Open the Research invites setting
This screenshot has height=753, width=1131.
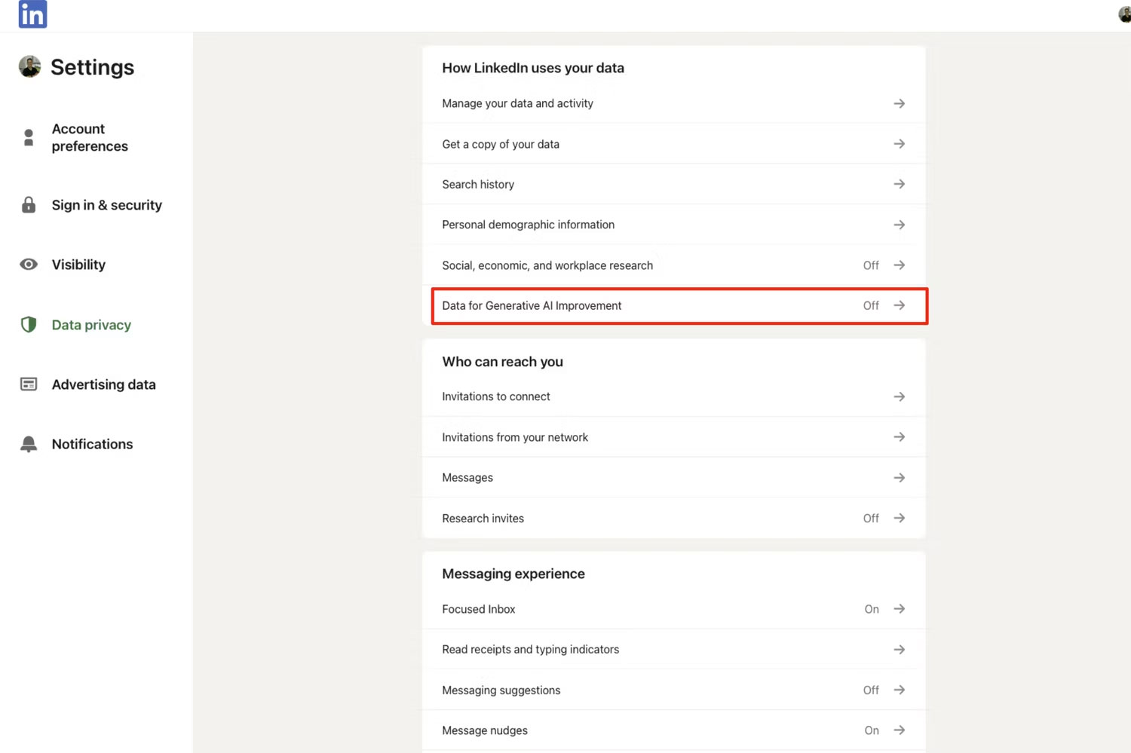click(x=673, y=518)
